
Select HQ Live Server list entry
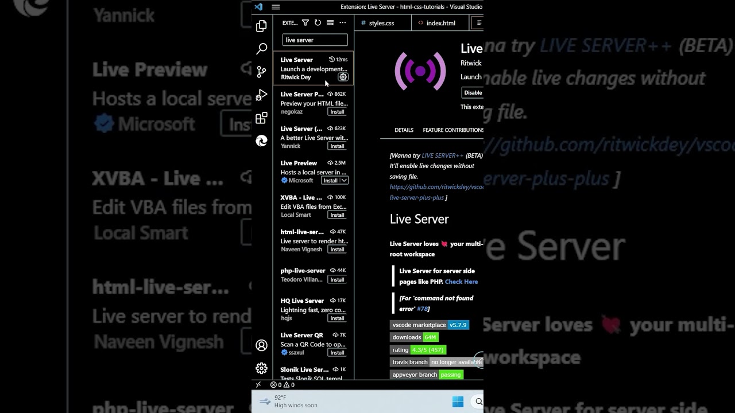tap(314, 309)
